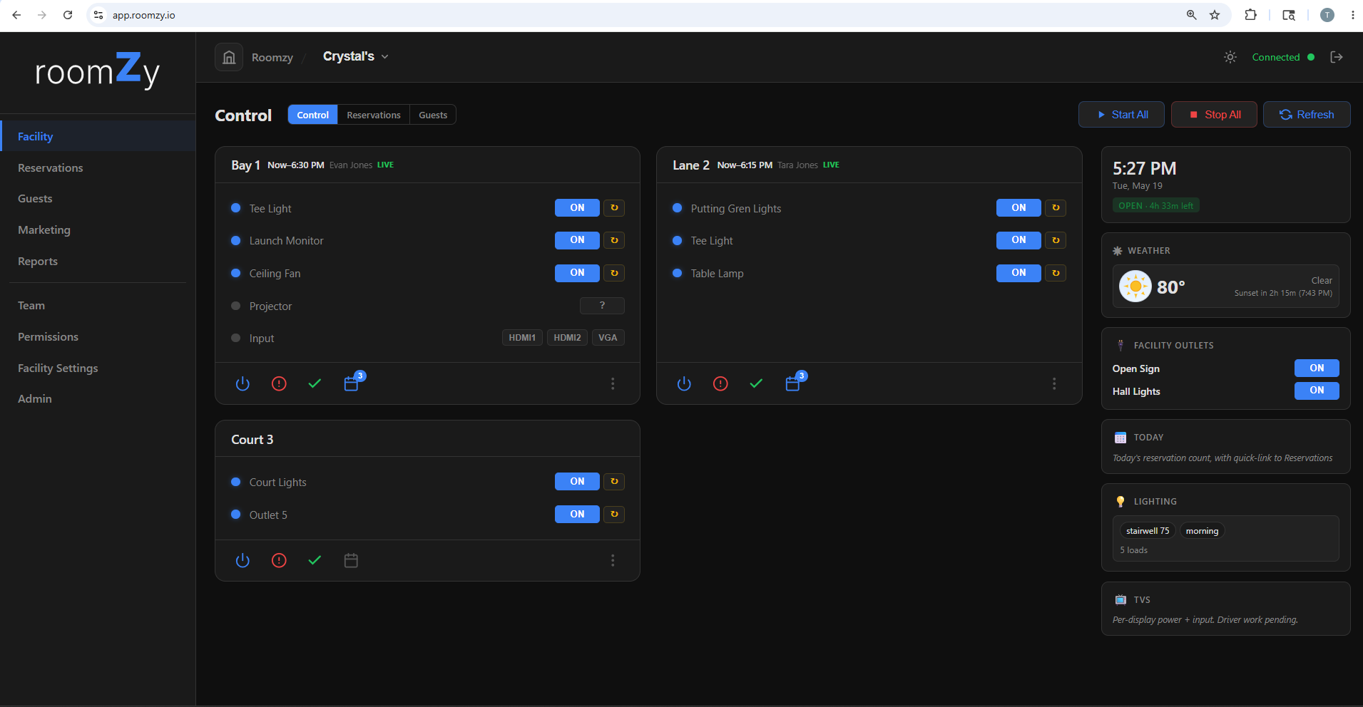This screenshot has height=707, width=1363.
Task: Open the Court 3 calendar icon
Action: 351,560
